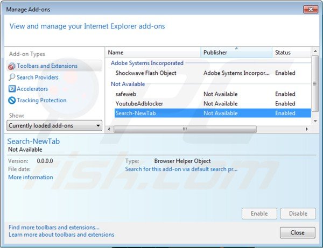This screenshot has height=248, width=323.
Task: Click the Adobe Systems Incorporated group header
Action: tap(147, 63)
